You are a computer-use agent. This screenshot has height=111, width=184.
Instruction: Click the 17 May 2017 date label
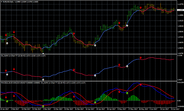(133, 109)
